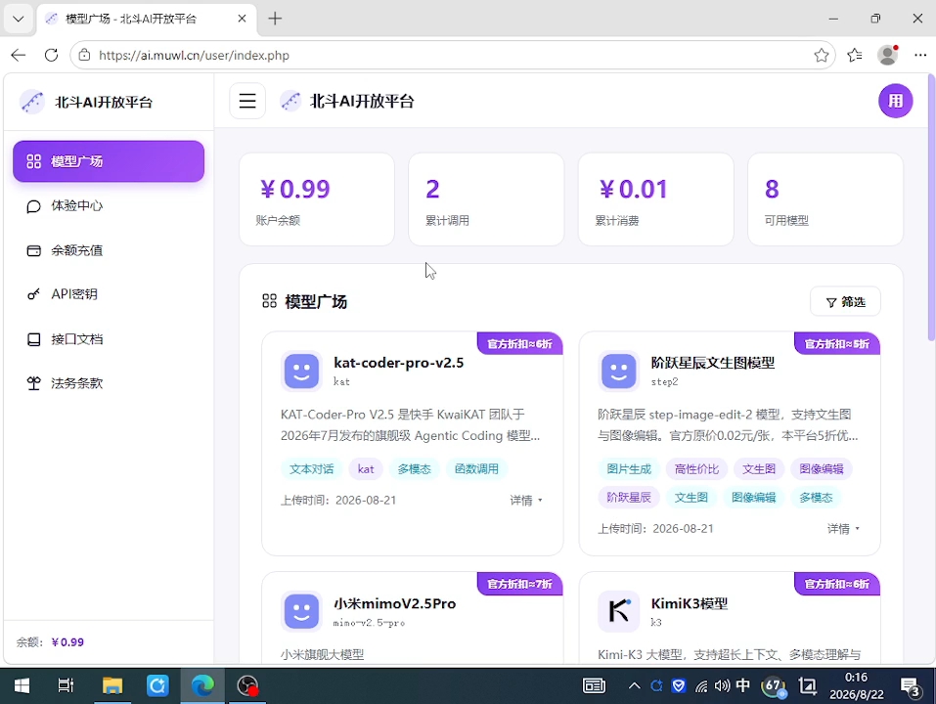Open a new browser tab
Viewport: 936px width, 704px height.
tap(275, 19)
